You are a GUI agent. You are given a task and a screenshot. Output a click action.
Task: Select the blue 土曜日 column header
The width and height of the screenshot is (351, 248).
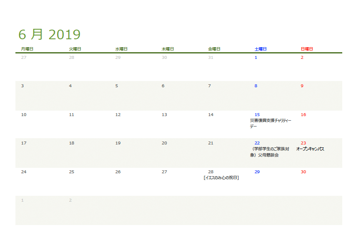click(x=261, y=49)
